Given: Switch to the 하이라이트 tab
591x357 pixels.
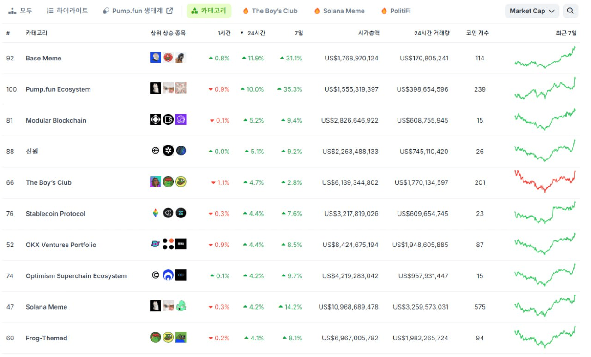Looking at the screenshot, I should click(67, 11).
